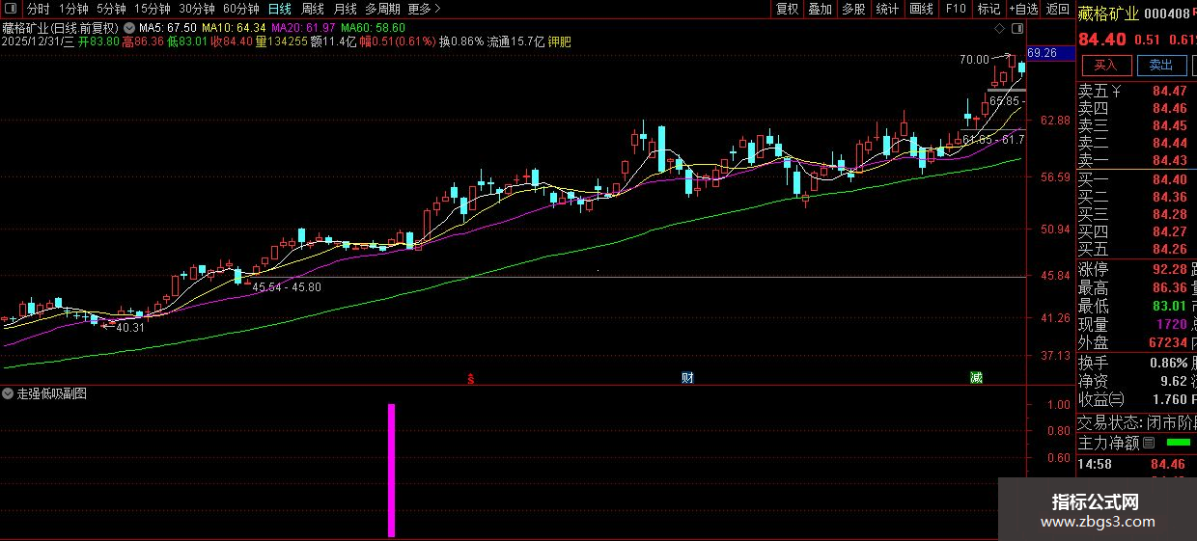Click the 藏格矿业(日线.前复权) chart title
This screenshot has height=541, width=1197.
click(x=61, y=29)
